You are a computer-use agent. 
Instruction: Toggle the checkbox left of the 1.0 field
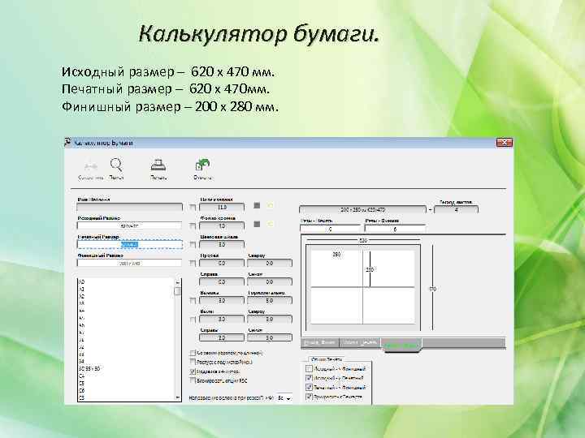(x=193, y=226)
